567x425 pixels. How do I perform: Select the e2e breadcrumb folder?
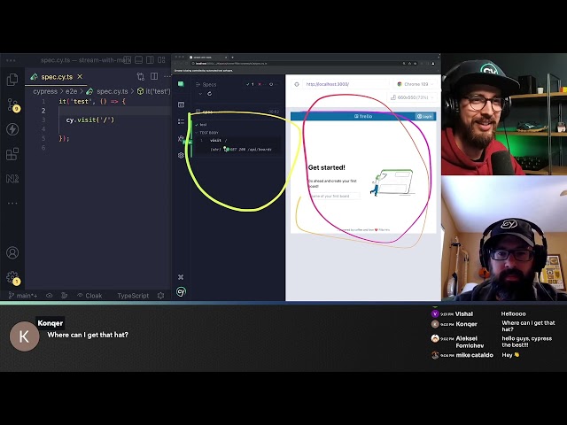point(71,91)
